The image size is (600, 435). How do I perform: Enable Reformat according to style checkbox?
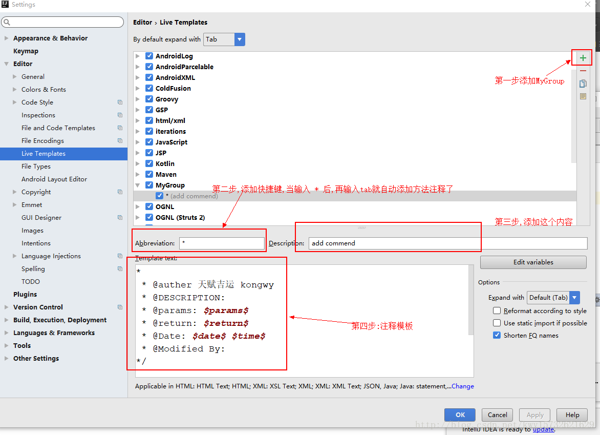coord(497,310)
